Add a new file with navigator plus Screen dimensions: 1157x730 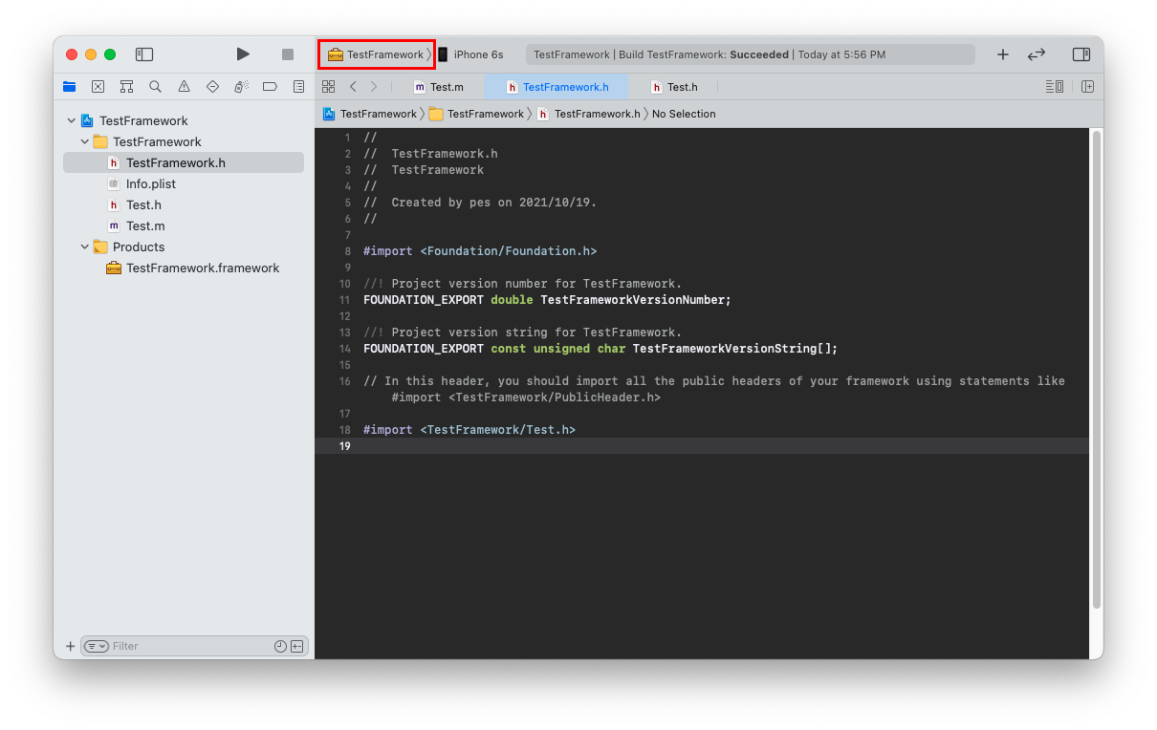(70, 646)
